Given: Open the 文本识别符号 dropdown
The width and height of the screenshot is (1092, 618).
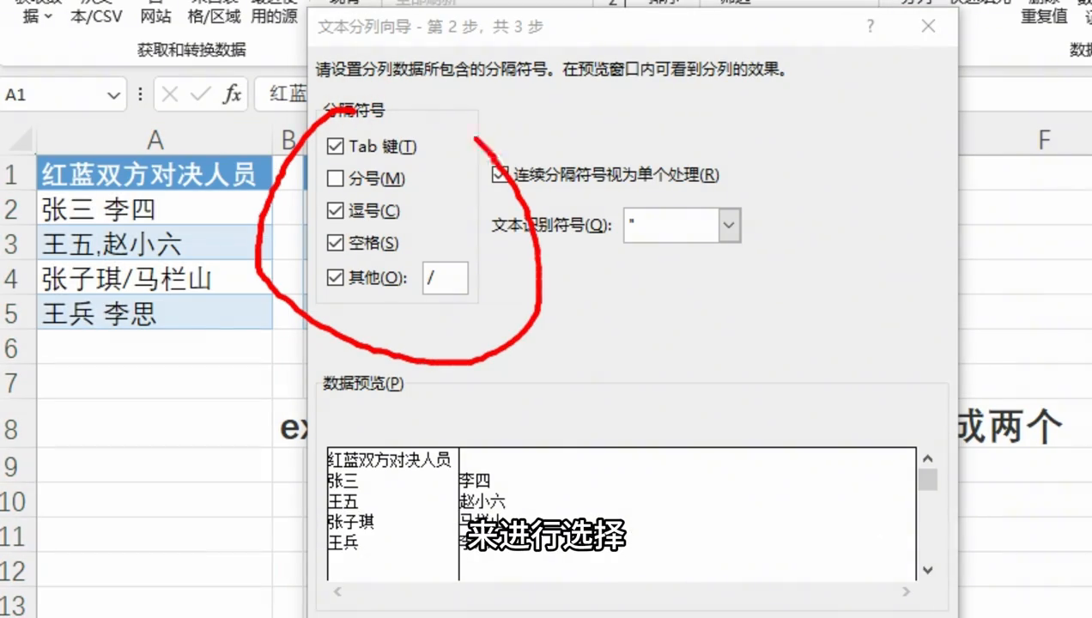Looking at the screenshot, I should coord(730,225).
